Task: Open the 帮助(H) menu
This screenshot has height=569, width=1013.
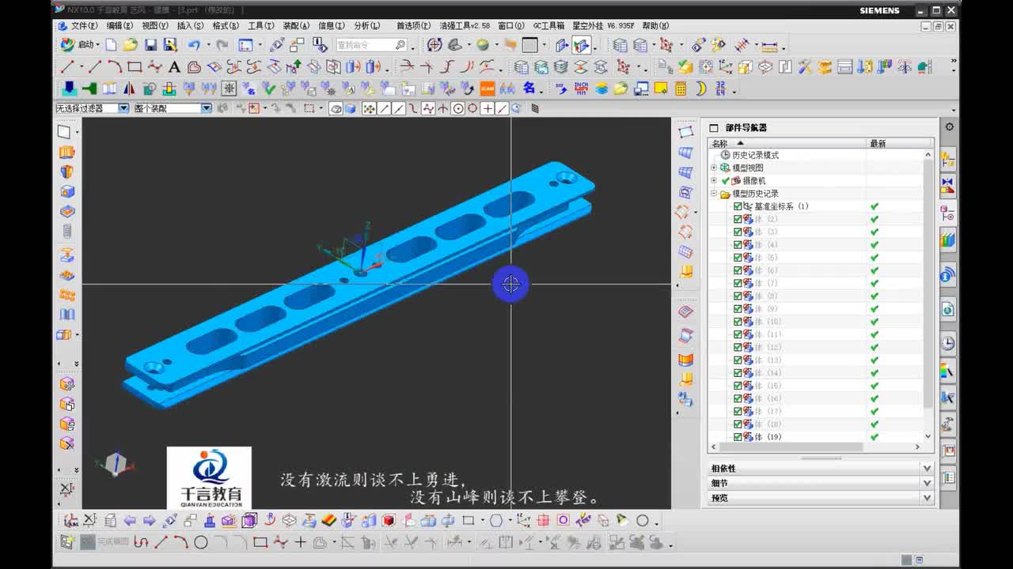Action: 655,26
